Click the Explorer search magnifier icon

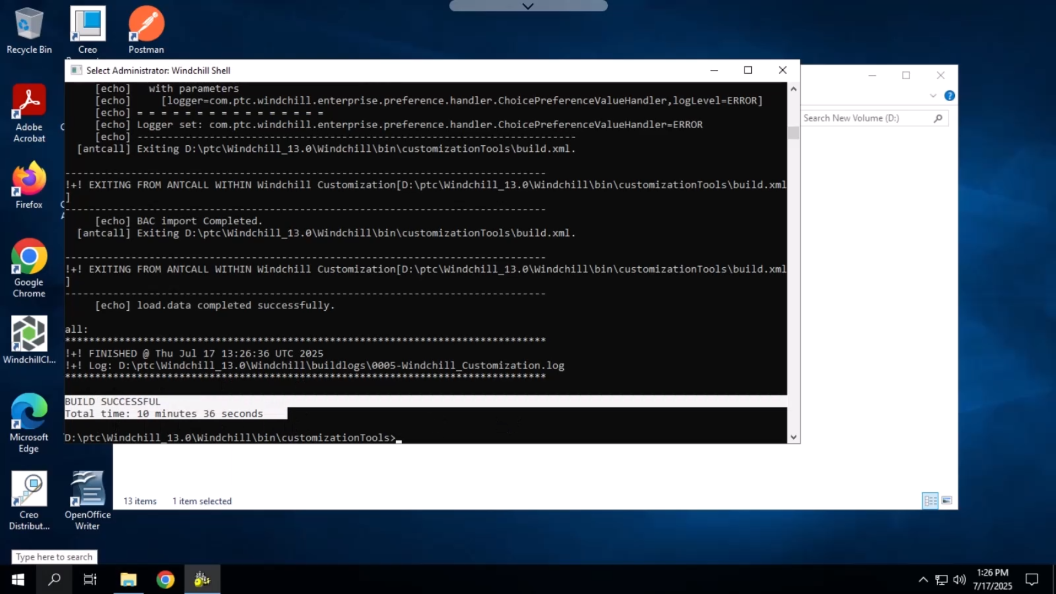pos(938,118)
